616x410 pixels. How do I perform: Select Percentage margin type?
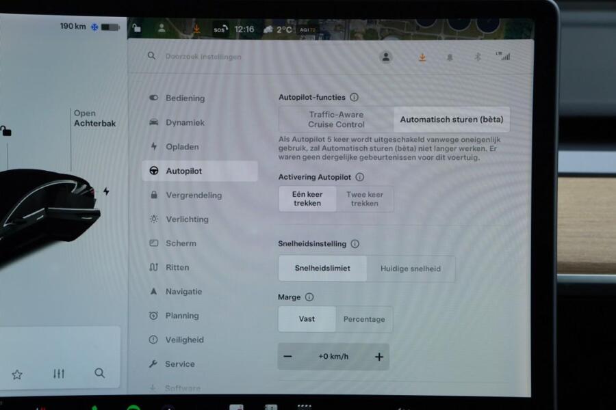click(364, 319)
